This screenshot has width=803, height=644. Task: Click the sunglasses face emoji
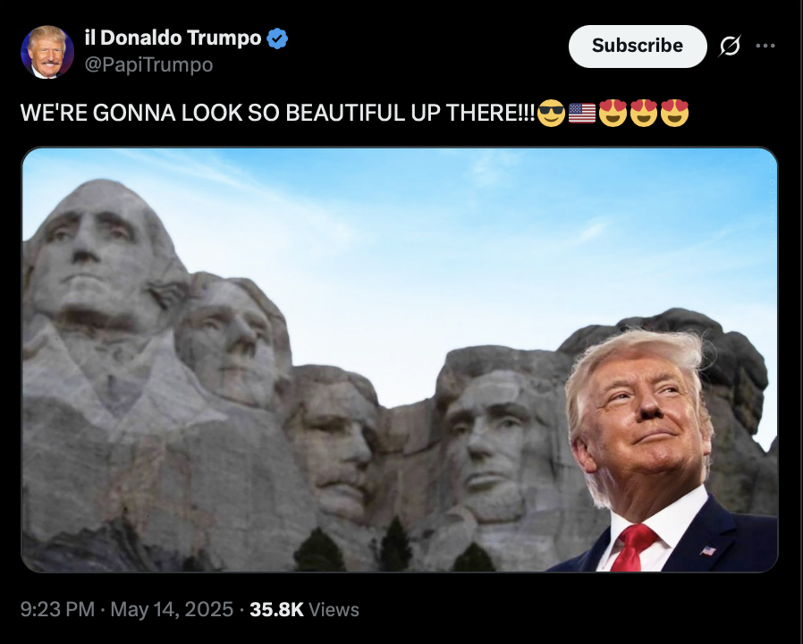pos(551,114)
